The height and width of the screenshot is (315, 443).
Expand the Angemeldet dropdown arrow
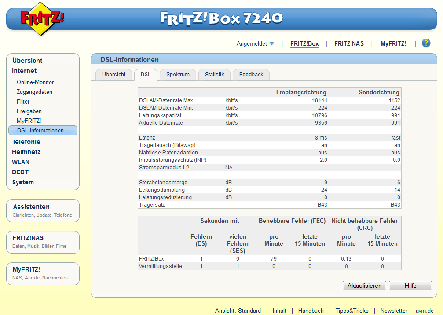coord(271,44)
